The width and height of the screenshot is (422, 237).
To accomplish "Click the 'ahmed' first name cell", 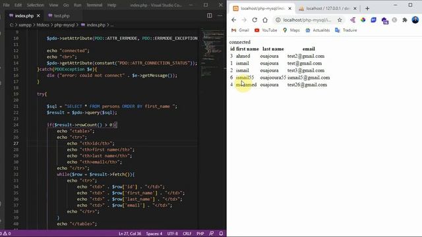I will click(243, 56).
